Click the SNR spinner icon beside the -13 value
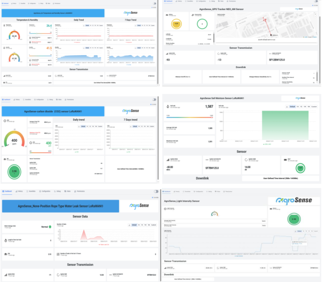323x282 pixels. click(219, 54)
